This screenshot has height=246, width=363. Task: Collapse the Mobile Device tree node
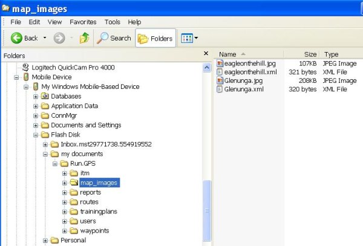click(x=16, y=77)
